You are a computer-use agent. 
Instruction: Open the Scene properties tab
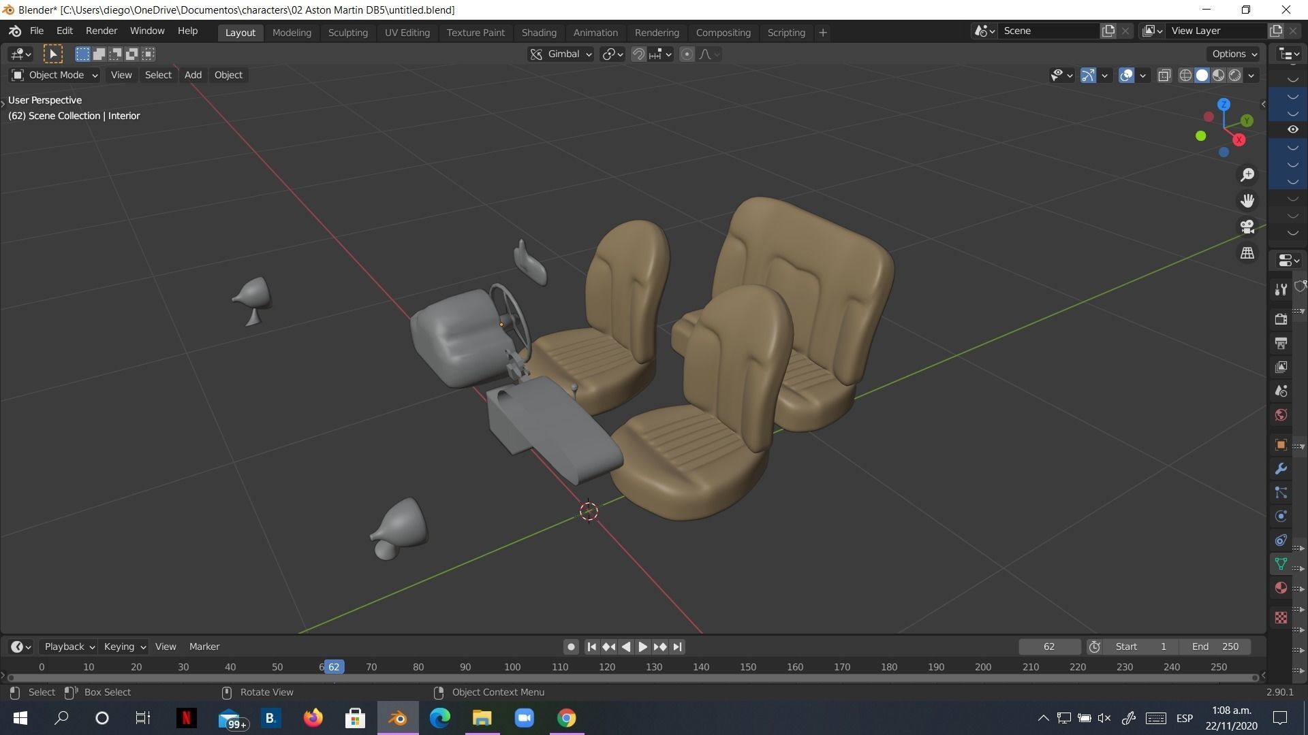pos(1281,391)
